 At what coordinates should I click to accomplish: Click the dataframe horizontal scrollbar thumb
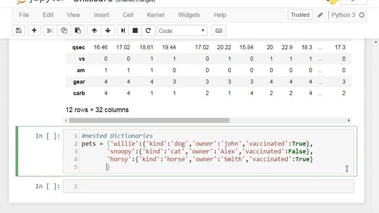point(149,120)
